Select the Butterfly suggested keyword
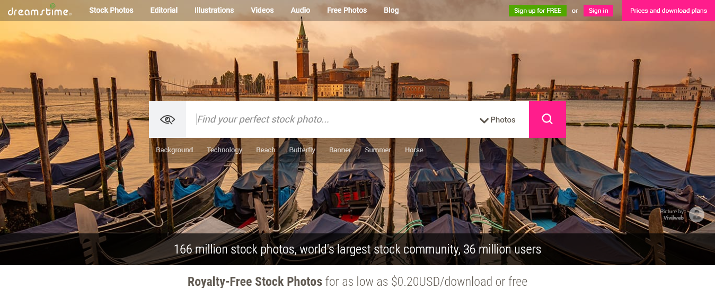The image size is (715, 288). [302, 150]
